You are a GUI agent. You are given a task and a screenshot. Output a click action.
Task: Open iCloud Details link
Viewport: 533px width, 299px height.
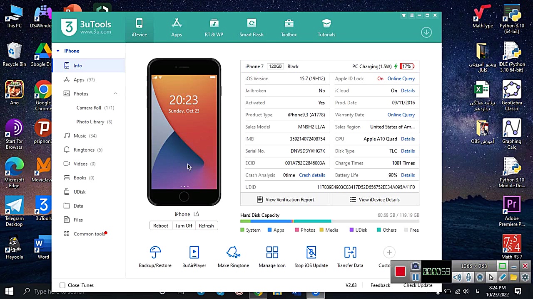coord(408,91)
